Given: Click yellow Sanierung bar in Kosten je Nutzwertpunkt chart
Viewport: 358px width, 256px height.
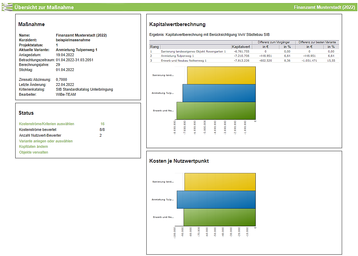Looking at the screenshot, I should tap(220, 182).
